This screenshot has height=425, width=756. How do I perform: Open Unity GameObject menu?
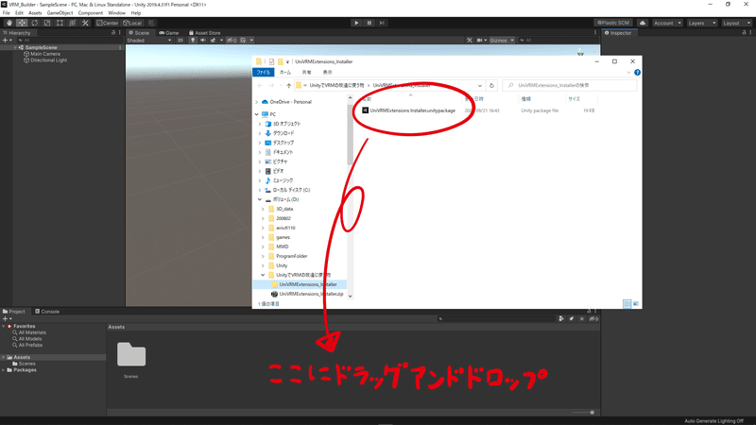pos(60,13)
